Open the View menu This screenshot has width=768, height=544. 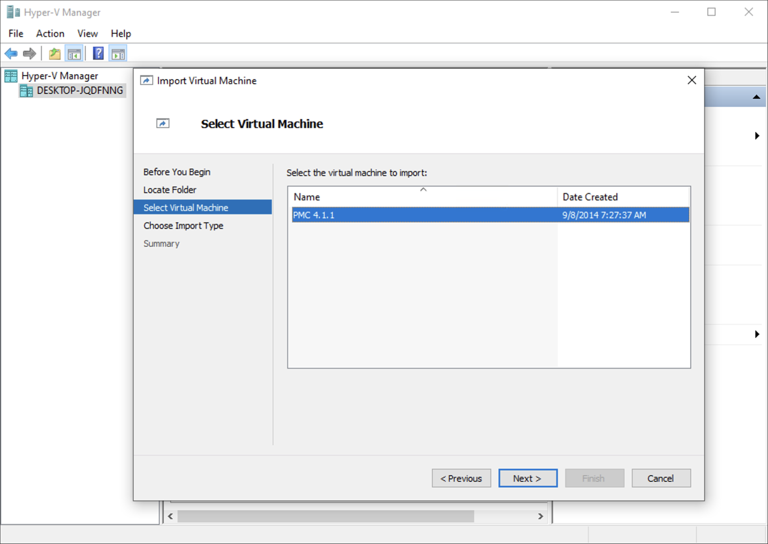88,34
